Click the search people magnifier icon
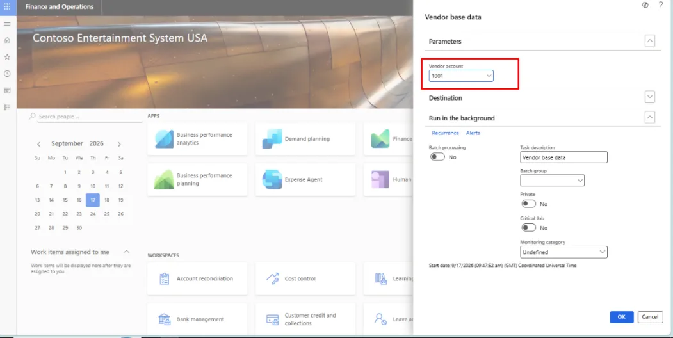Viewport: 673px width, 338px height. coord(32,117)
